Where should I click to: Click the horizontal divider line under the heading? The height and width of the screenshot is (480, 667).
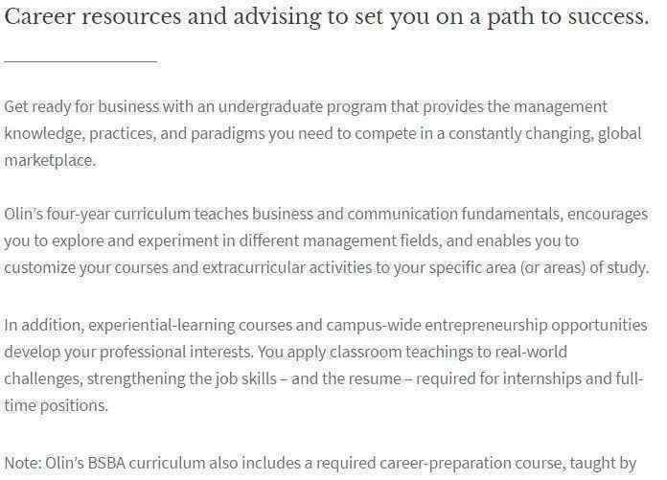coord(80,62)
